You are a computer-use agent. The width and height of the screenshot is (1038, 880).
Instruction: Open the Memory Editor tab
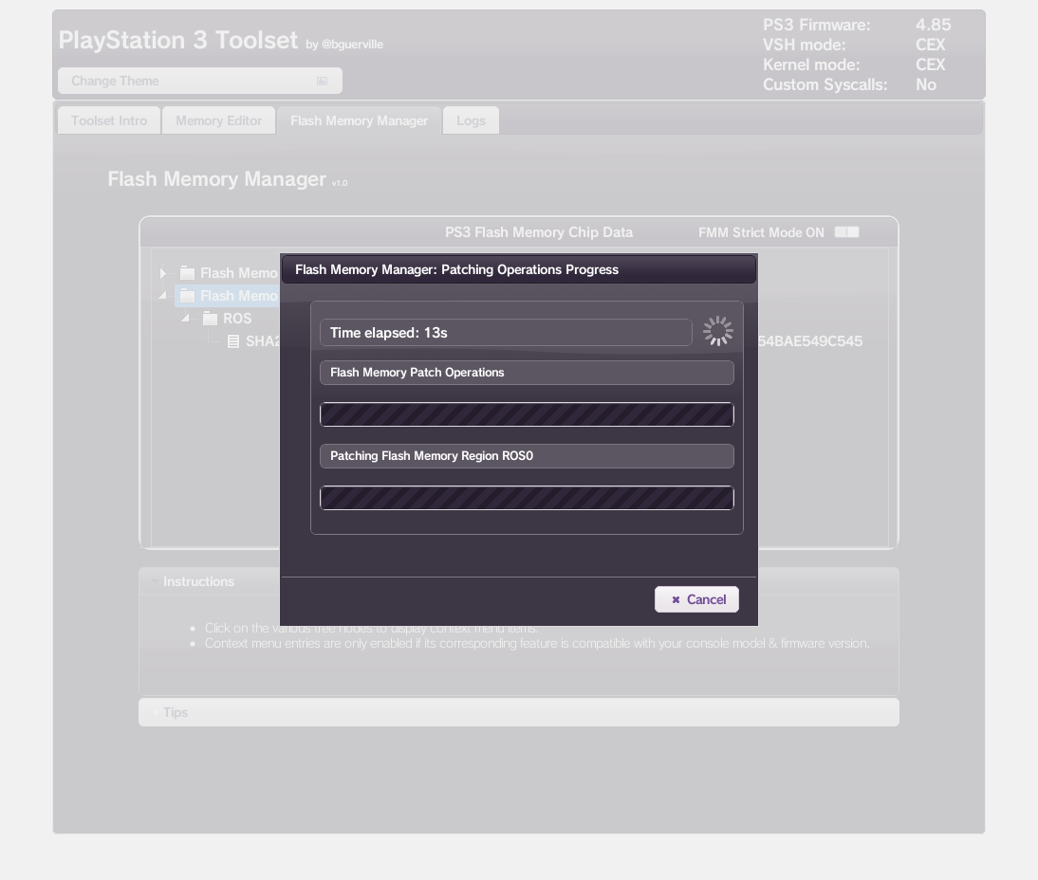[218, 120]
